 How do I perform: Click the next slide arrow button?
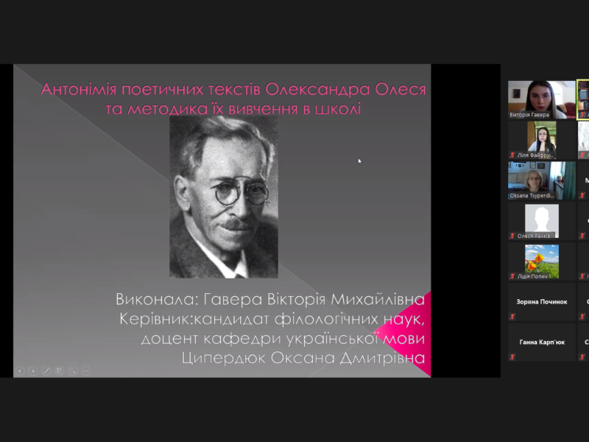tap(32, 371)
